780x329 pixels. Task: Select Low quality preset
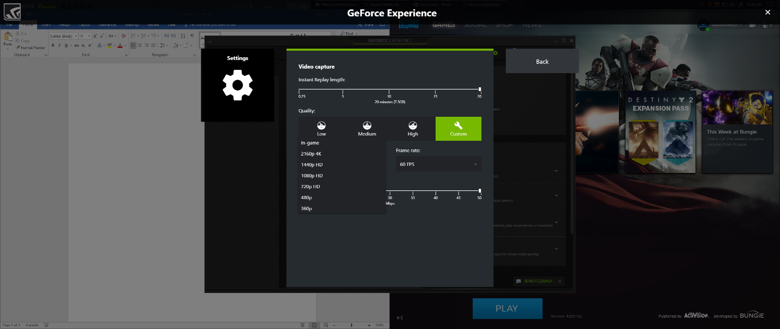tap(321, 129)
